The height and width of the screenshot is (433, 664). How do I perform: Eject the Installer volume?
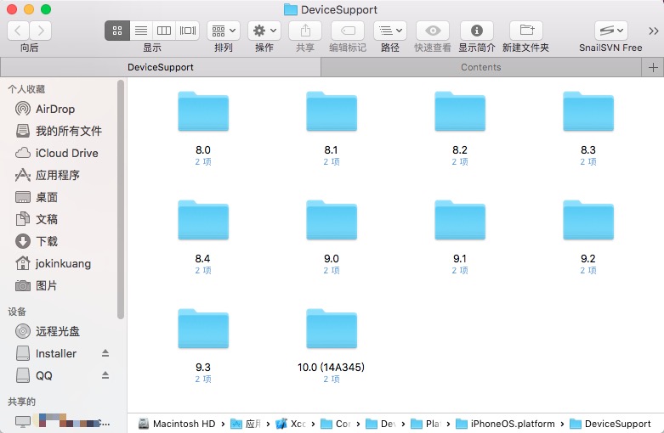(x=105, y=353)
